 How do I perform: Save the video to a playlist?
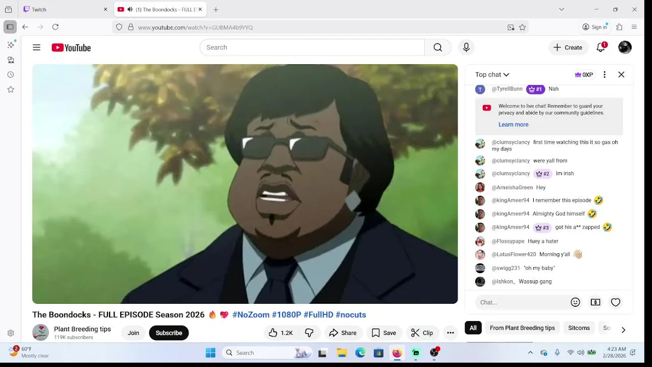(x=384, y=333)
